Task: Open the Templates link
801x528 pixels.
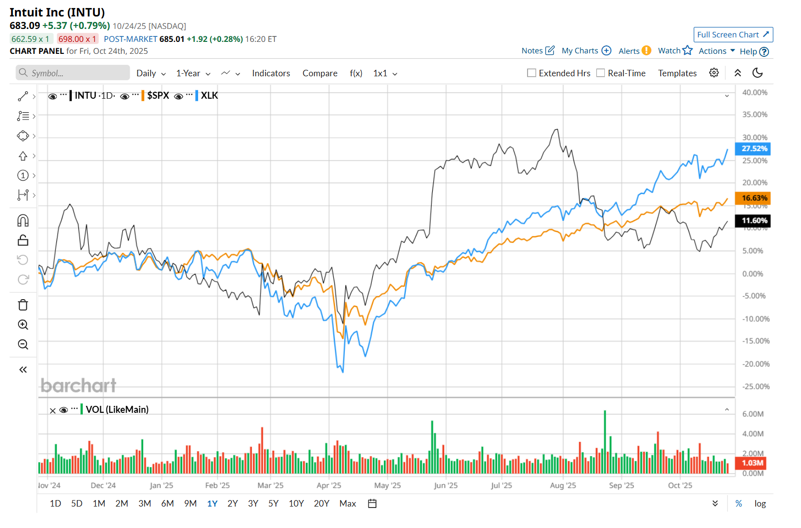Action: [x=677, y=73]
